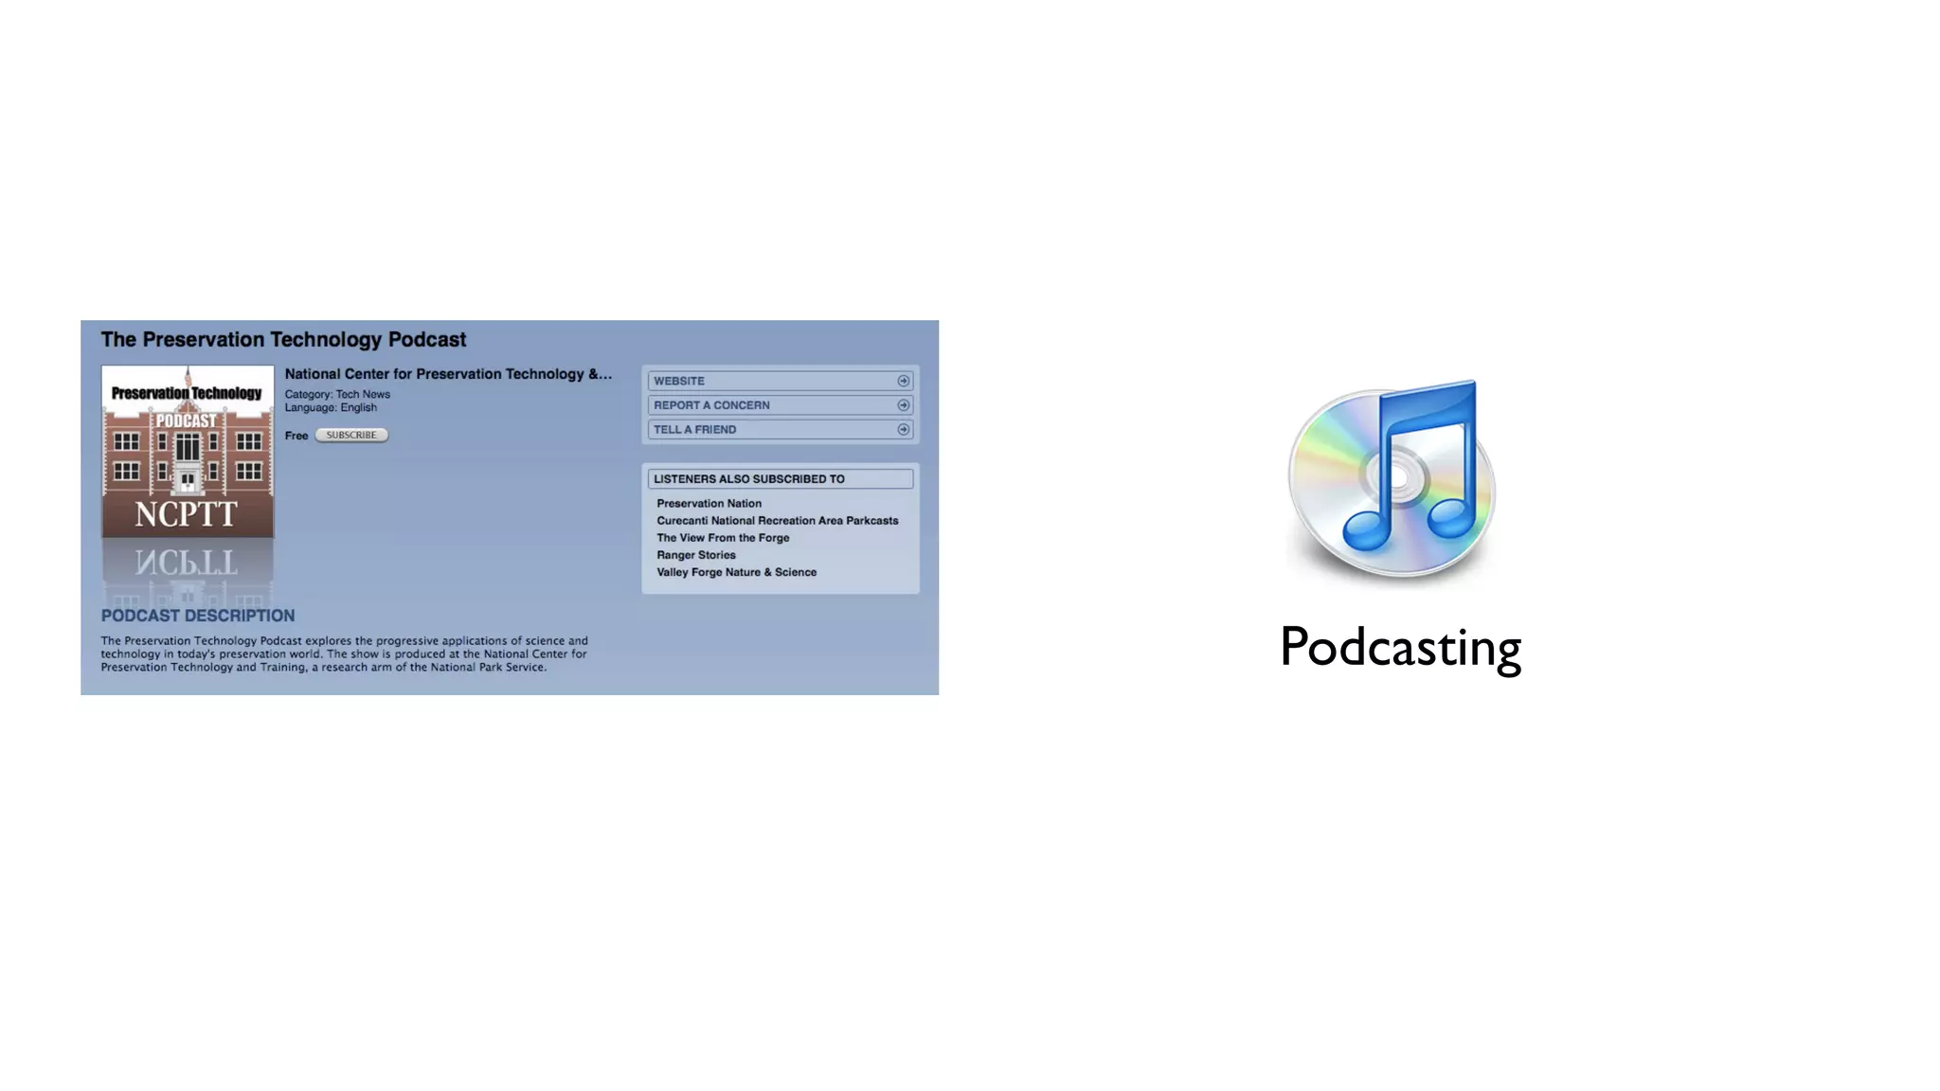Open the Preservation Nation podcast link

pyautogui.click(x=709, y=504)
